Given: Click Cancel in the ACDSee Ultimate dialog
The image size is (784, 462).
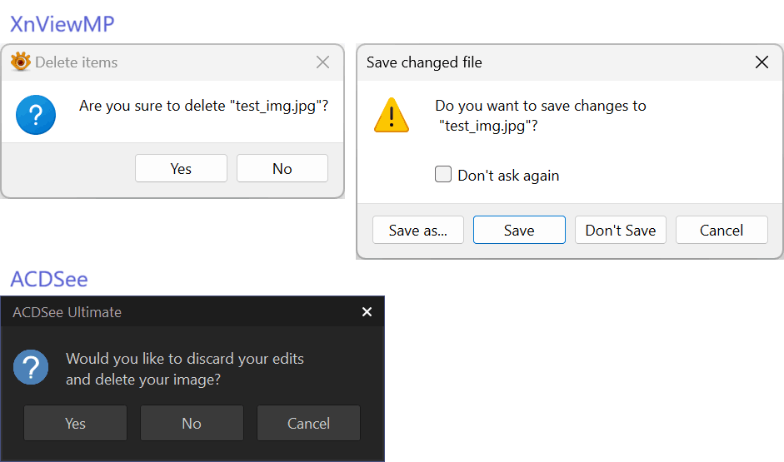Looking at the screenshot, I should point(308,423).
